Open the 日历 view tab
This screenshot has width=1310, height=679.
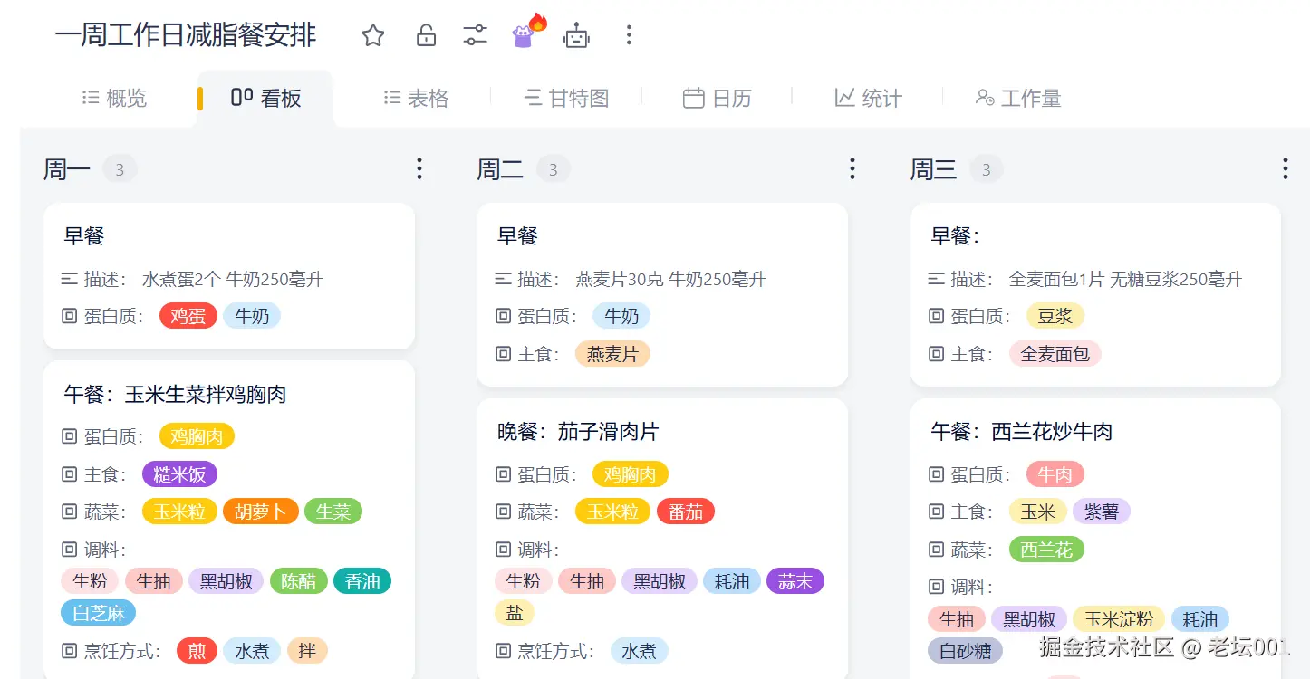click(717, 98)
